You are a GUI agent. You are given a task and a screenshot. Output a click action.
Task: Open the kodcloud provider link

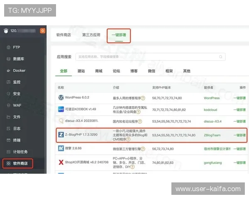coord(210,110)
